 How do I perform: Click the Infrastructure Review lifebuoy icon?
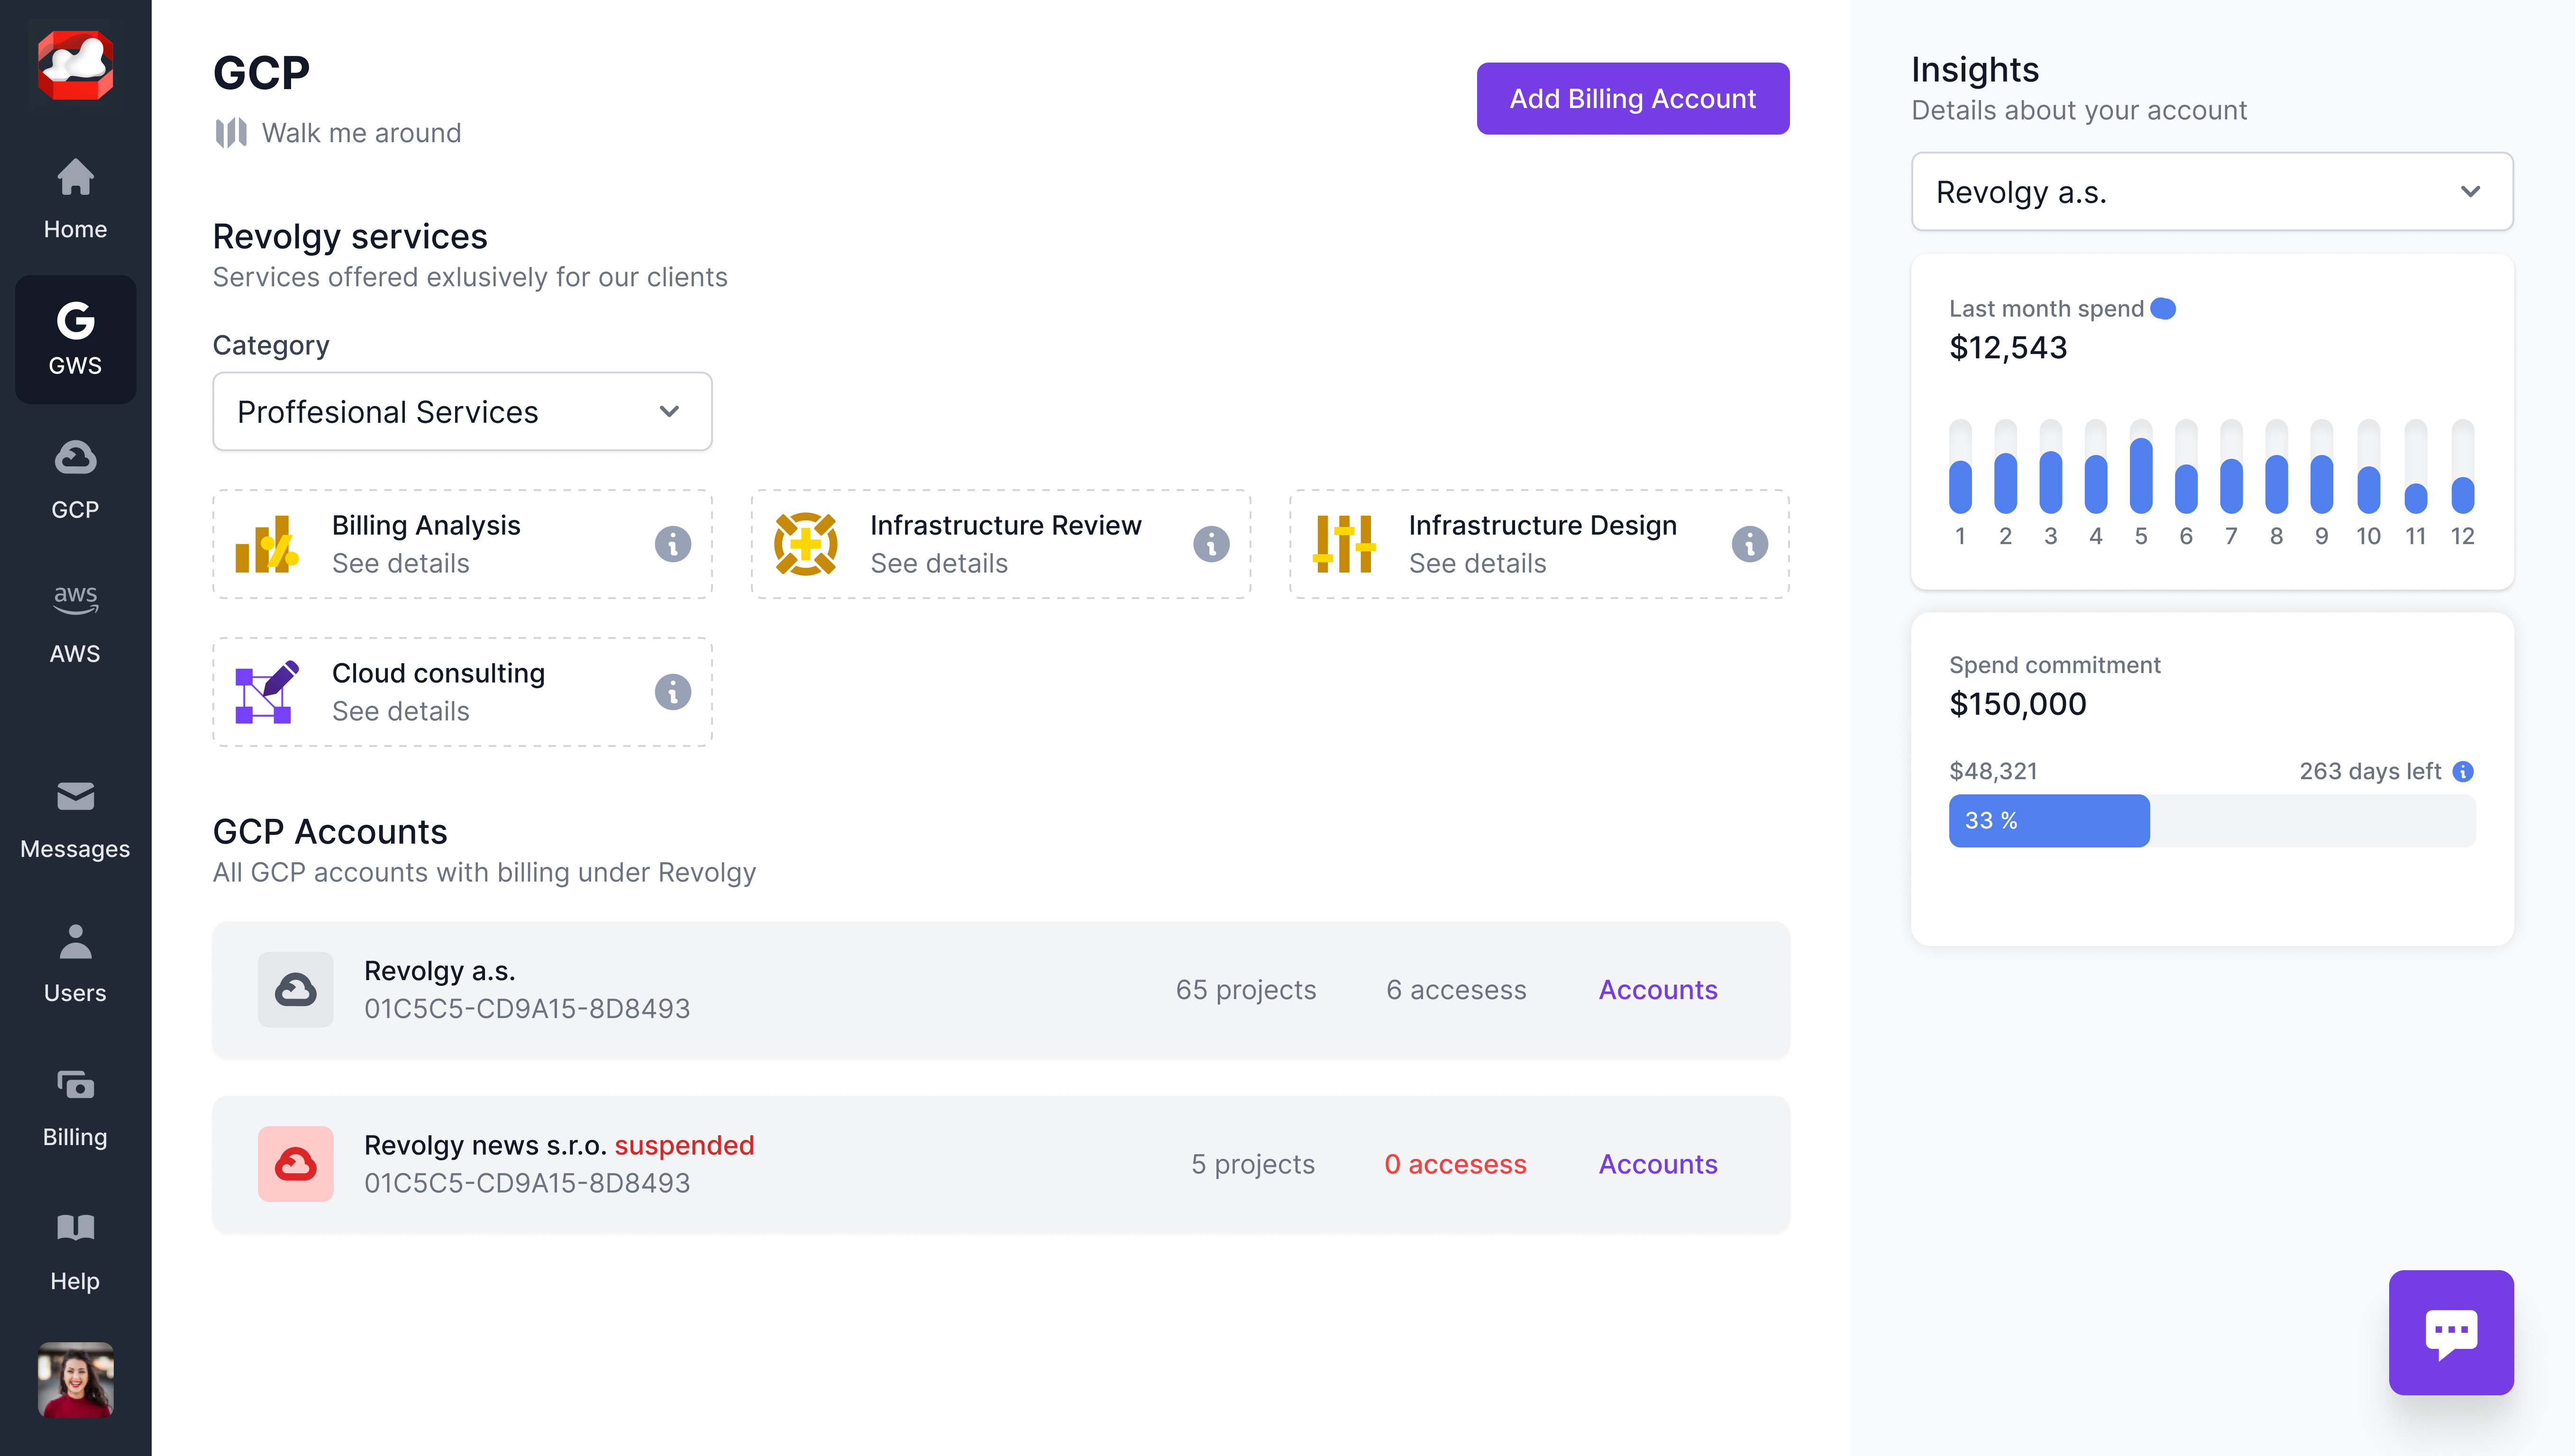pyautogui.click(x=805, y=544)
